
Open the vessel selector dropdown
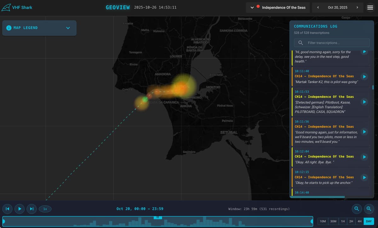pos(278,7)
